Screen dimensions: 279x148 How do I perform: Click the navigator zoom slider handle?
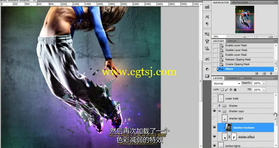256,37
